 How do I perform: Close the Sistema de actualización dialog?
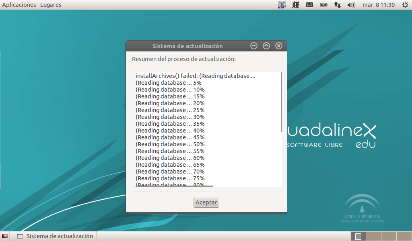pos(279,46)
